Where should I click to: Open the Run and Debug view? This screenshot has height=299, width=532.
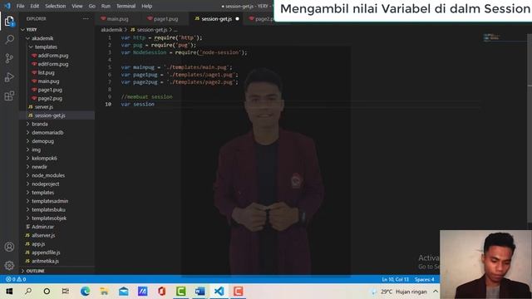9,77
